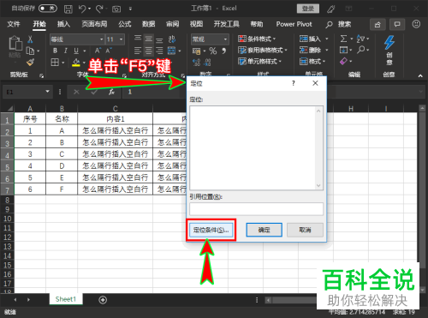Click the camera screenshot icon in quick access
The image size is (428, 318).
116,9
